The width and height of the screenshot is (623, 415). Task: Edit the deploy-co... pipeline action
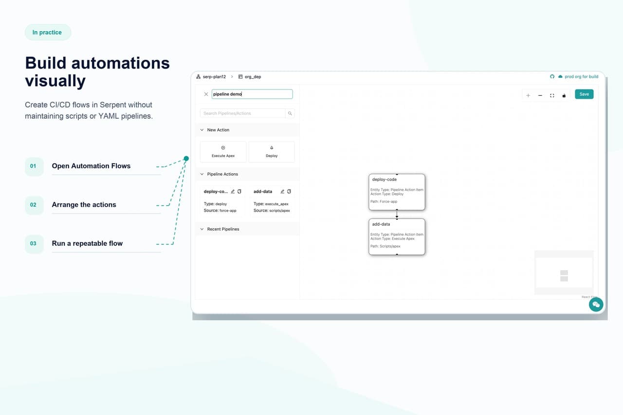(233, 192)
